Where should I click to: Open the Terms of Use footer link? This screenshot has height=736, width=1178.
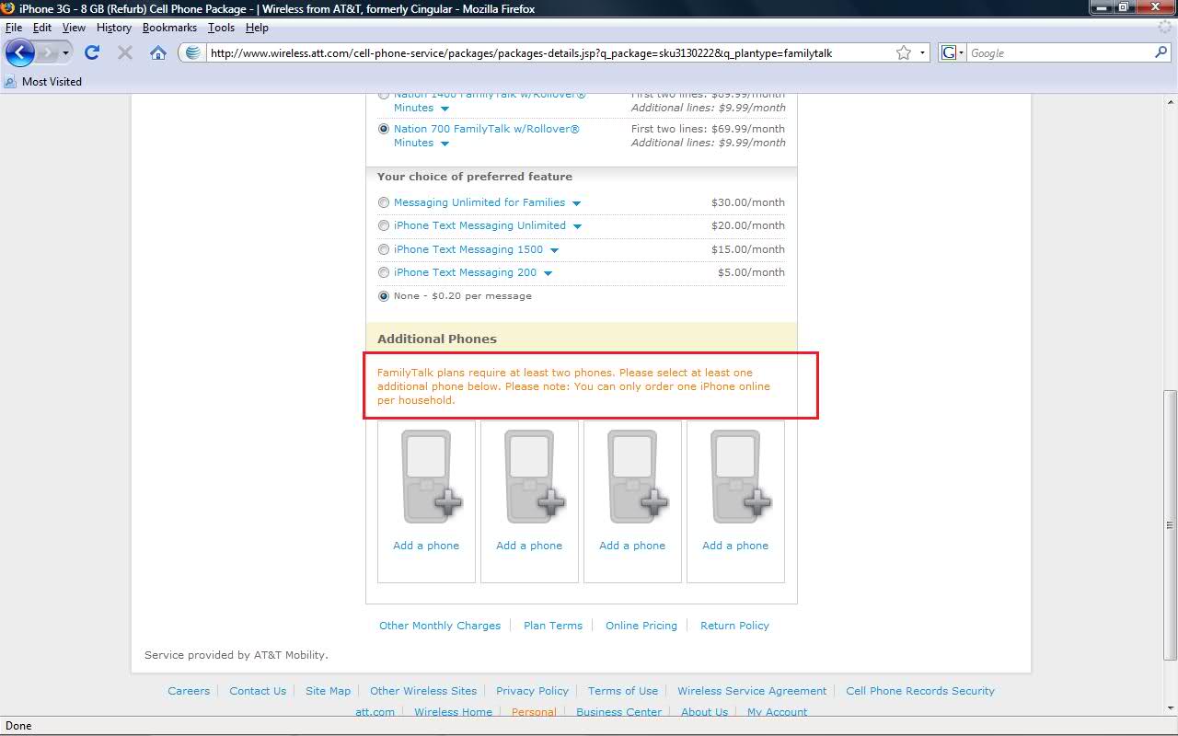(623, 691)
